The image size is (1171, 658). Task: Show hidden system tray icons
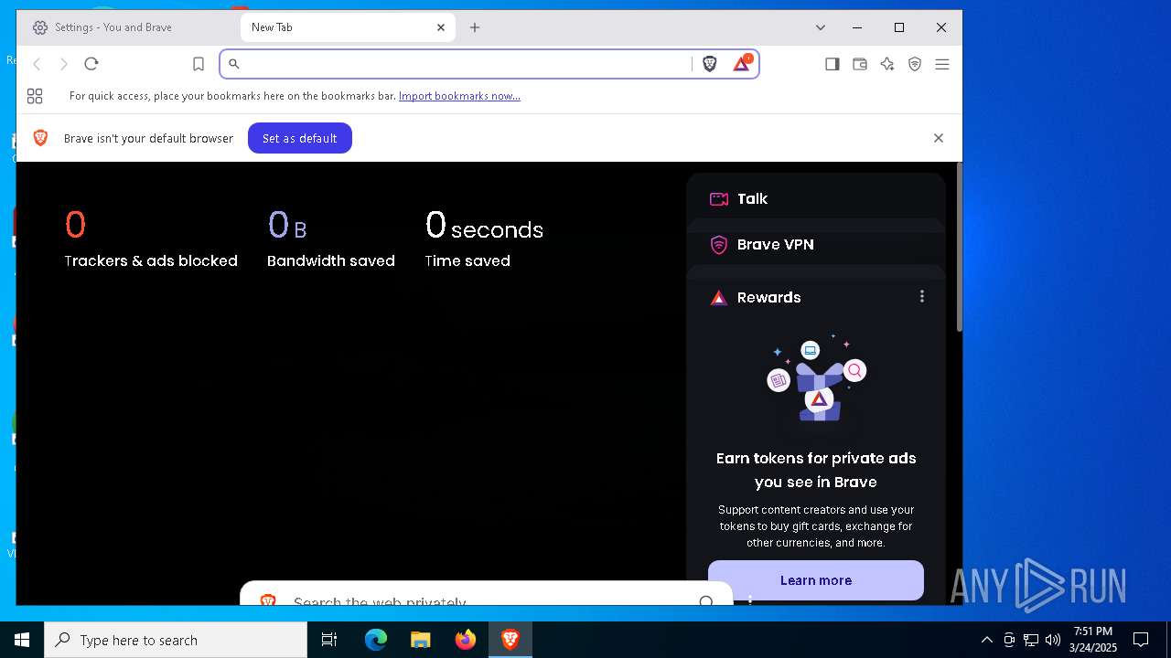986,640
